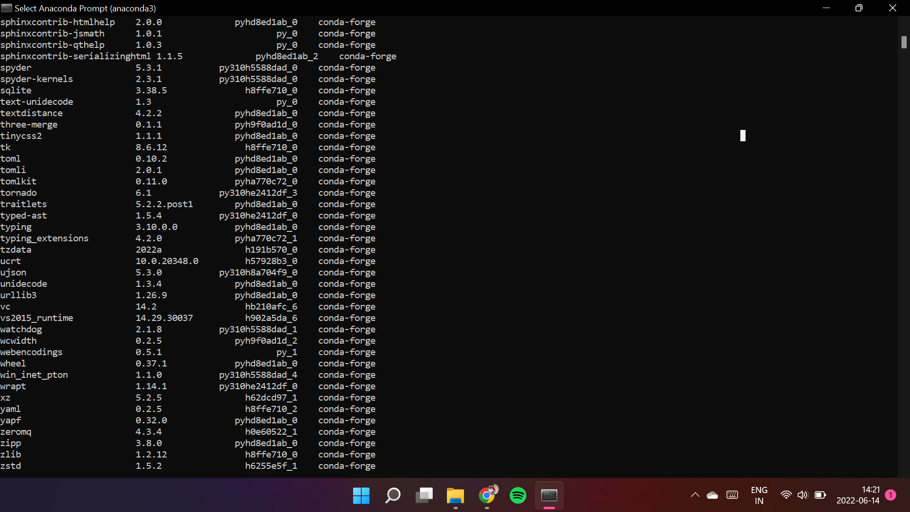Screen dimensions: 910x512
Task: Launch File Explorer from taskbar
Action: pyautogui.click(x=455, y=495)
